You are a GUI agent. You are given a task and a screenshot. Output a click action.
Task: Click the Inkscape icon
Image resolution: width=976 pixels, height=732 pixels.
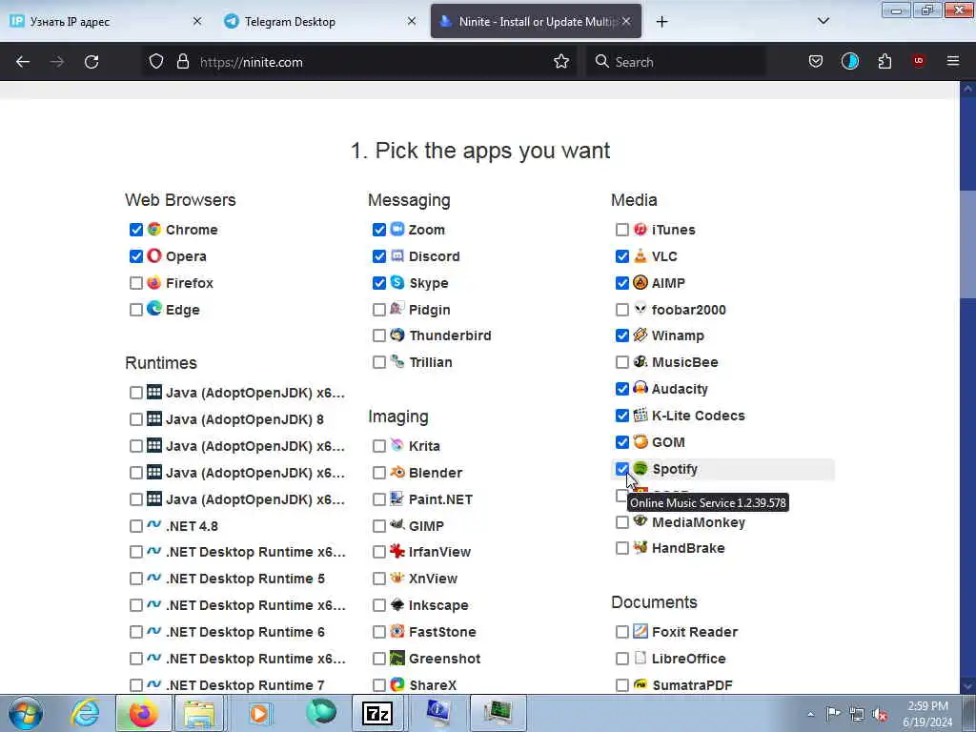pyautogui.click(x=397, y=604)
